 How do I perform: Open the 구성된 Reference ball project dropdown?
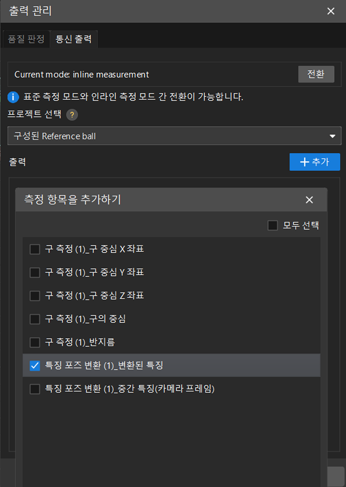coord(175,136)
